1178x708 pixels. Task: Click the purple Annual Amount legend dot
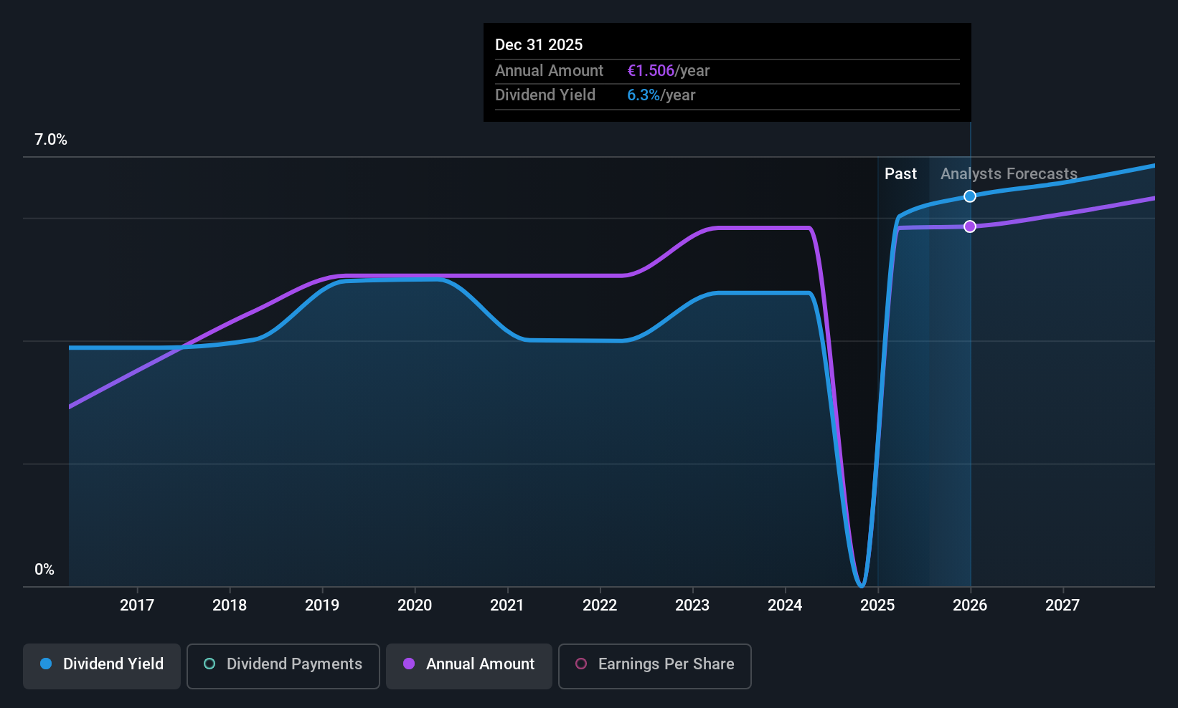409,664
